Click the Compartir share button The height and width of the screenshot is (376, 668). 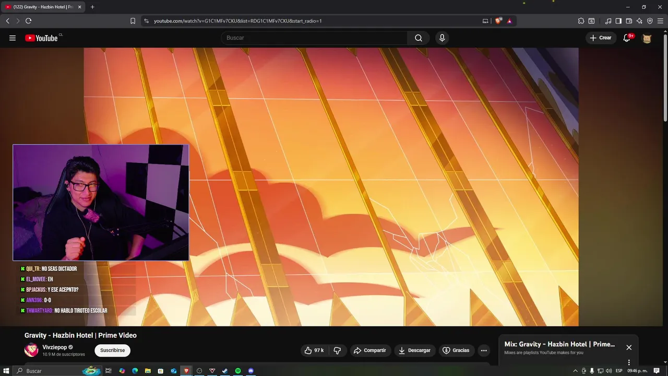pyautogui.click(x=369, y=350)
